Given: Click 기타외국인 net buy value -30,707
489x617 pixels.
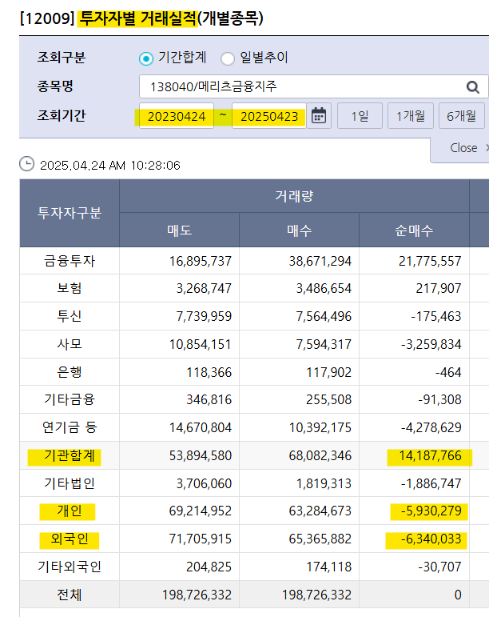Looking at the screenshot, I should pos(440,567).
